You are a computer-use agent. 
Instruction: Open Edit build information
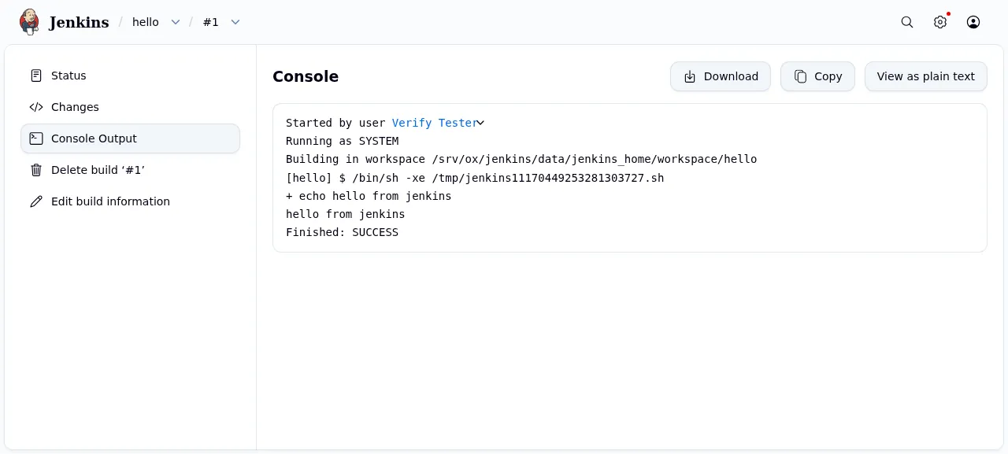[131, 201]
